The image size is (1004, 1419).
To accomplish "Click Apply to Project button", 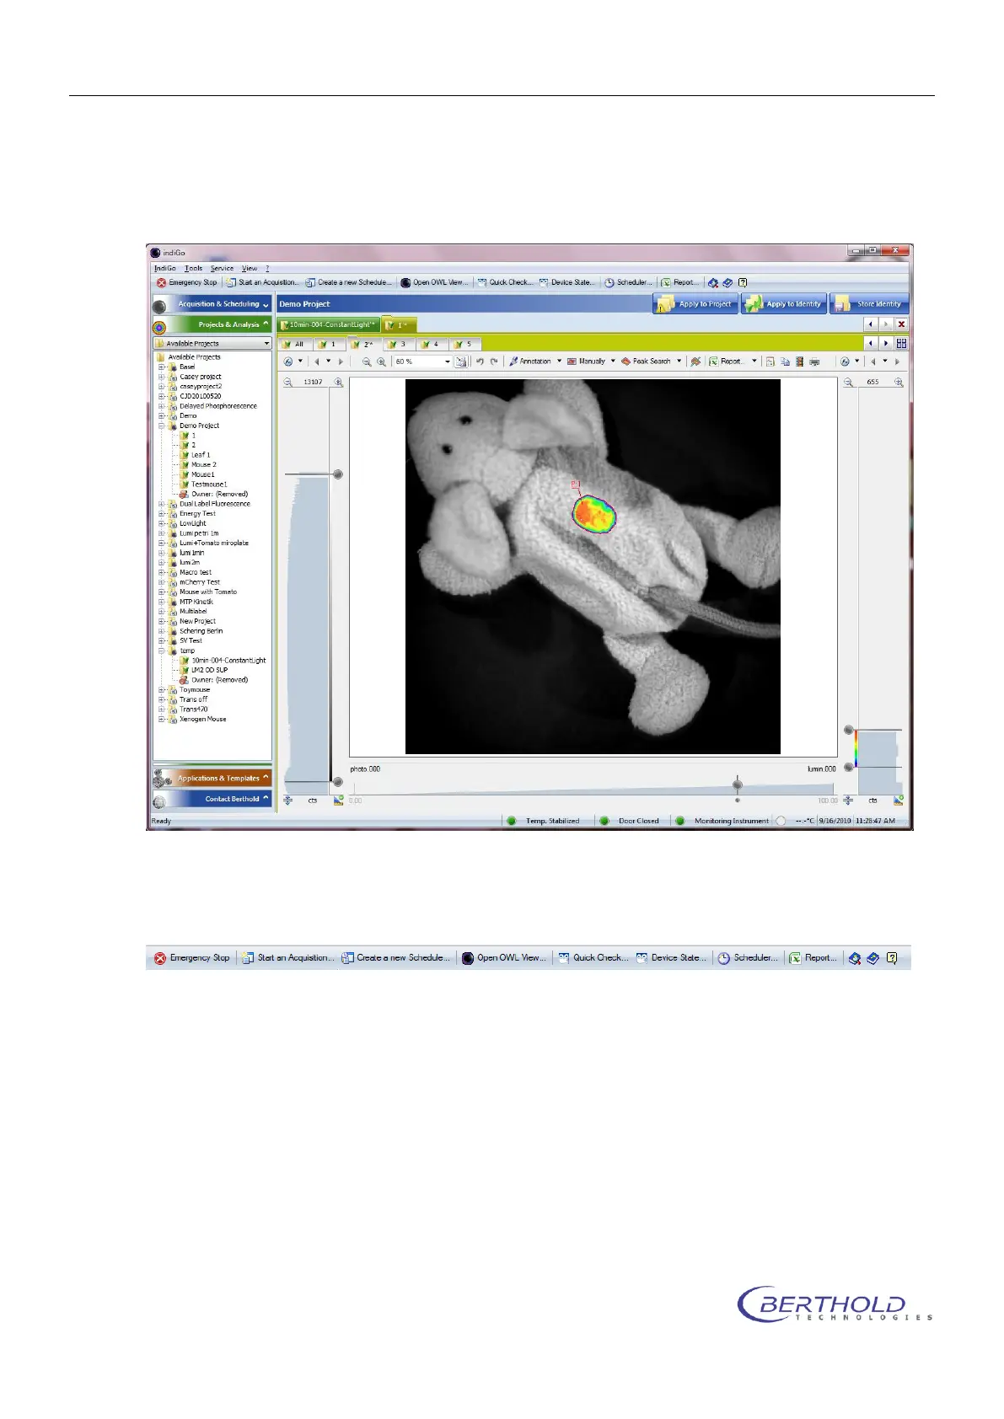I will point(696,304).
